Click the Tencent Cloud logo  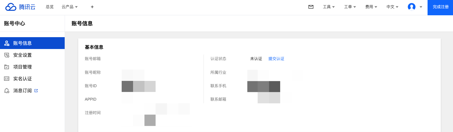(20, 7)
